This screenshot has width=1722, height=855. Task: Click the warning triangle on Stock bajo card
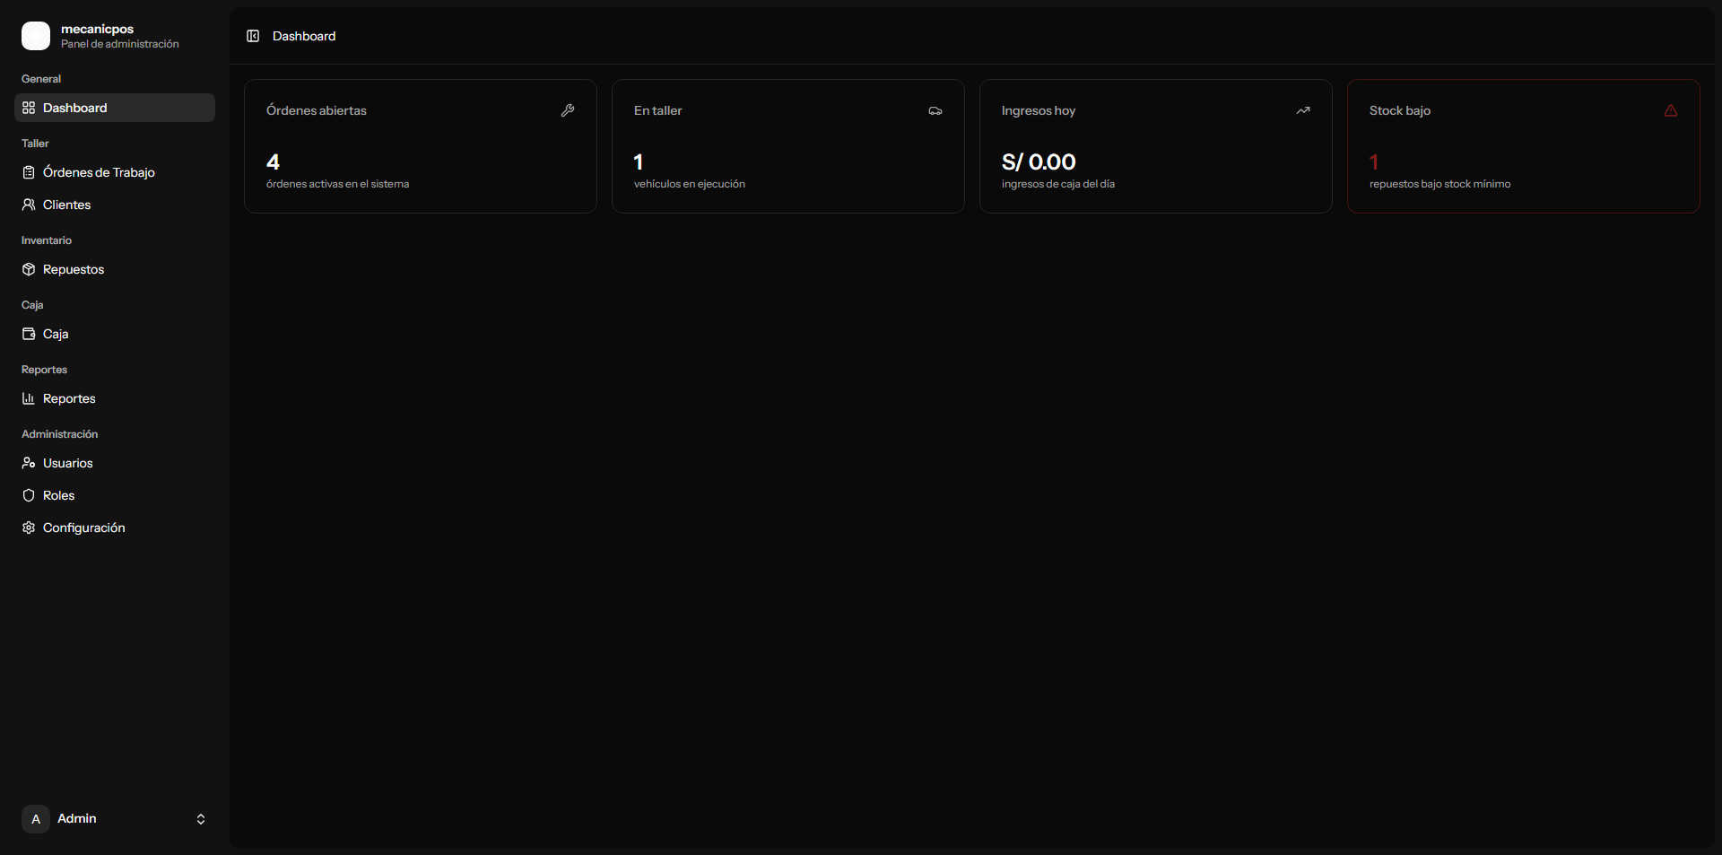pos(1671,110)
